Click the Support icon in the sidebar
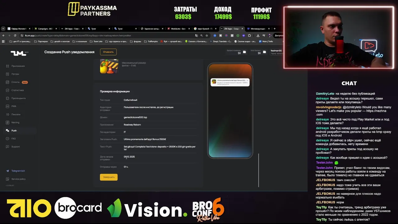Screen dimensions: 398x224 point(7,147)
